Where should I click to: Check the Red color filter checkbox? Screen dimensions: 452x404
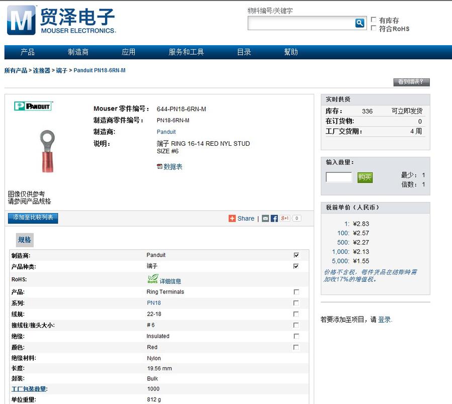pos(296,347)
